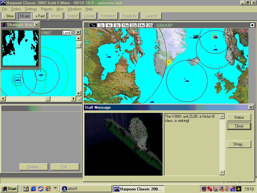Screen dimensions: 257x193
Task: Select the 4x zoom level
Action: coord(109,25)
